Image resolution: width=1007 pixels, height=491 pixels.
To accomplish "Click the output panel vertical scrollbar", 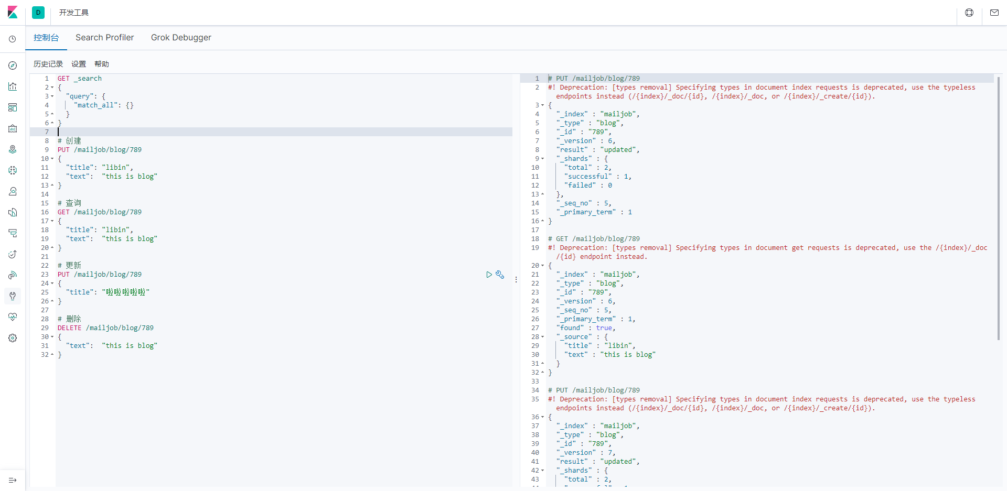I will [x=999, y=208].
